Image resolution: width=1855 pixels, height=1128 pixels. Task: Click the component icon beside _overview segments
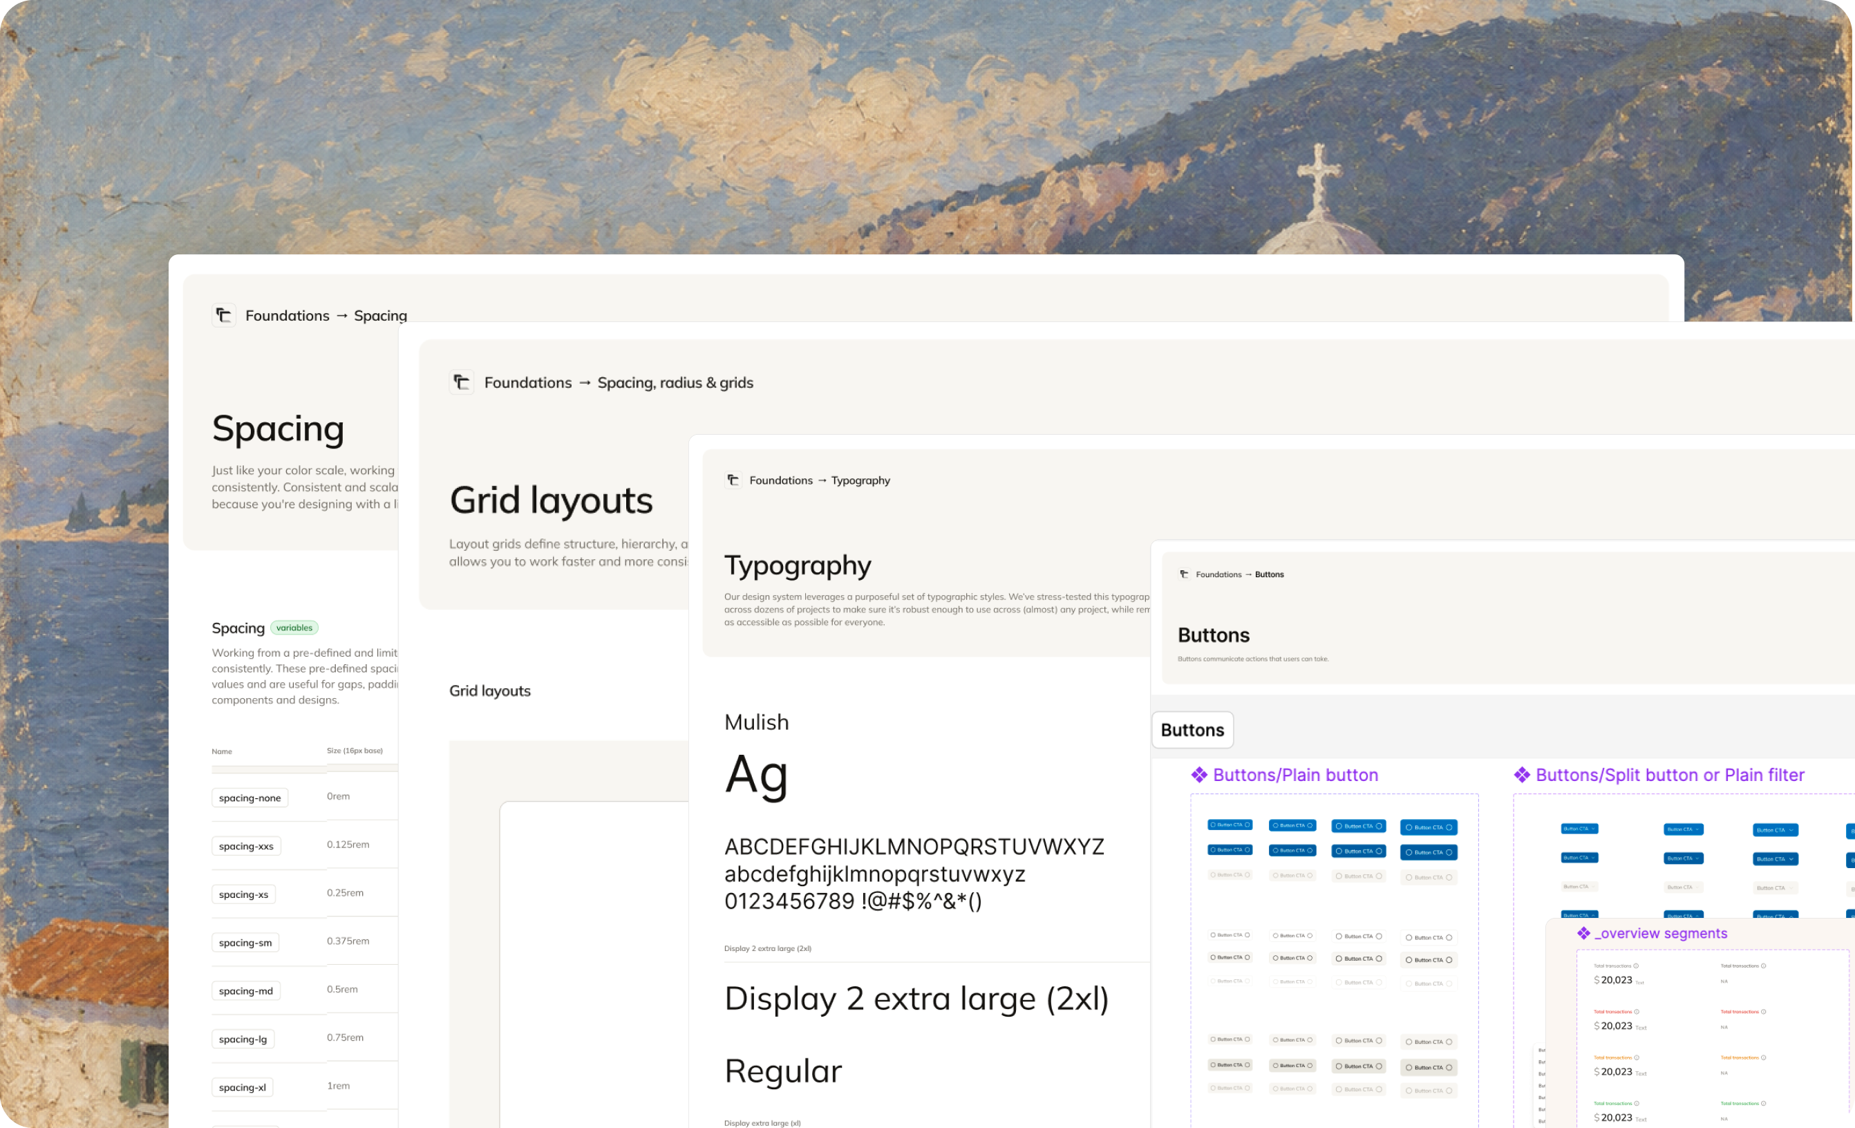[x=1584, y=933]
